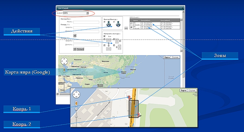
Task: Close the Set Event window
Action: (182, 8)
